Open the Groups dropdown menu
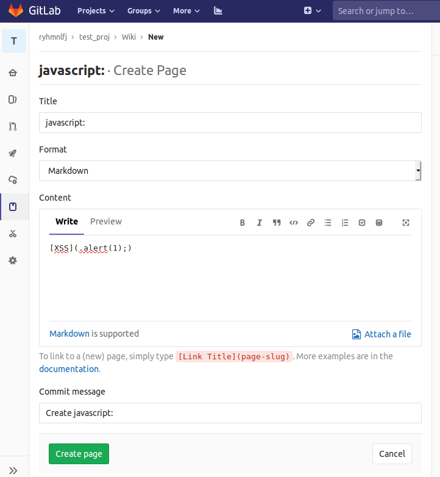 (144, 11)
